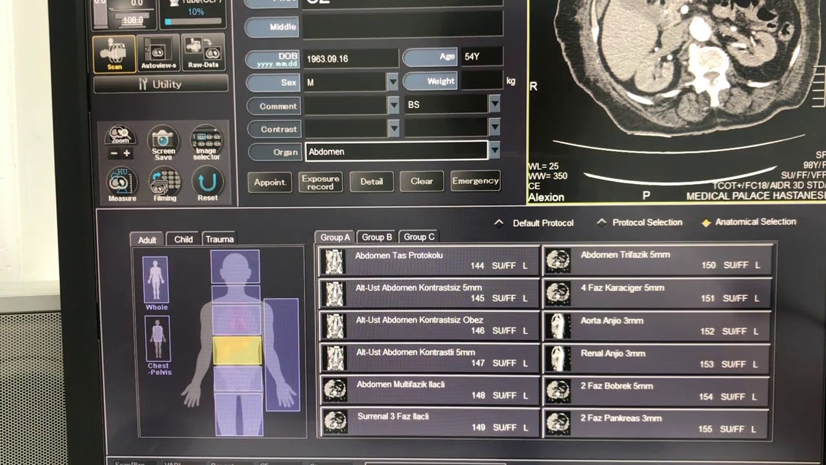Click the zoom minus button
The width and height of the screenshot is (826, 465).
pyautogui.click(x=114, y=154)
